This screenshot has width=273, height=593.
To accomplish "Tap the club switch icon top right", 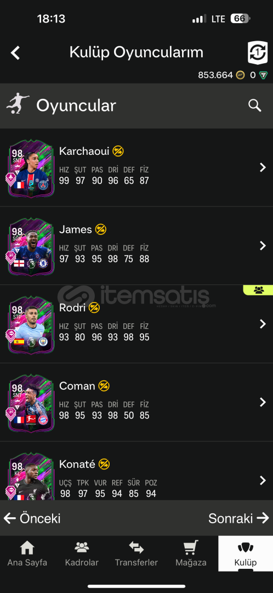I will 258,53.
